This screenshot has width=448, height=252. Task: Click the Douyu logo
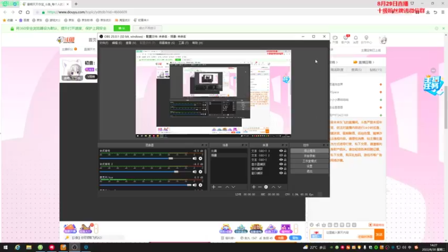(66, 40)
